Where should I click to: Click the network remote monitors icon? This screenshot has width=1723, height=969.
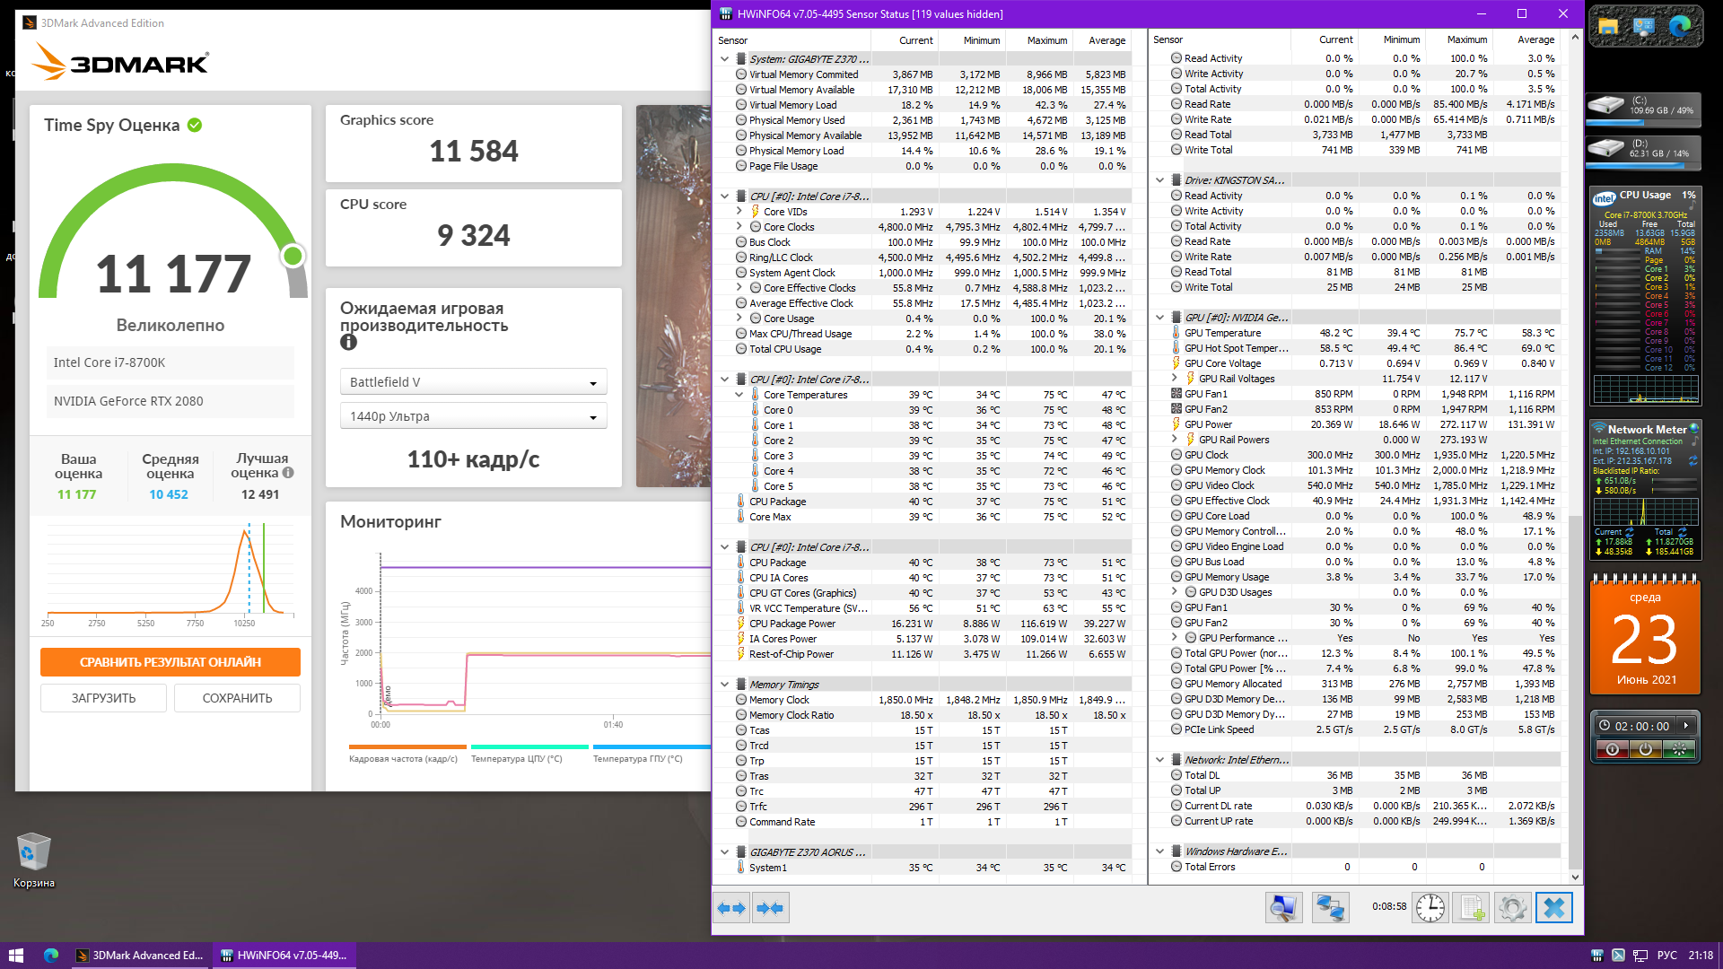click(1329, 908)
